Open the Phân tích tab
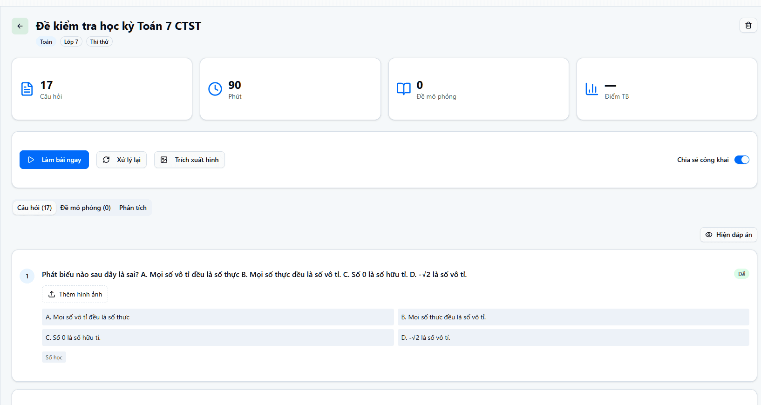 click(x=133, y=208)
